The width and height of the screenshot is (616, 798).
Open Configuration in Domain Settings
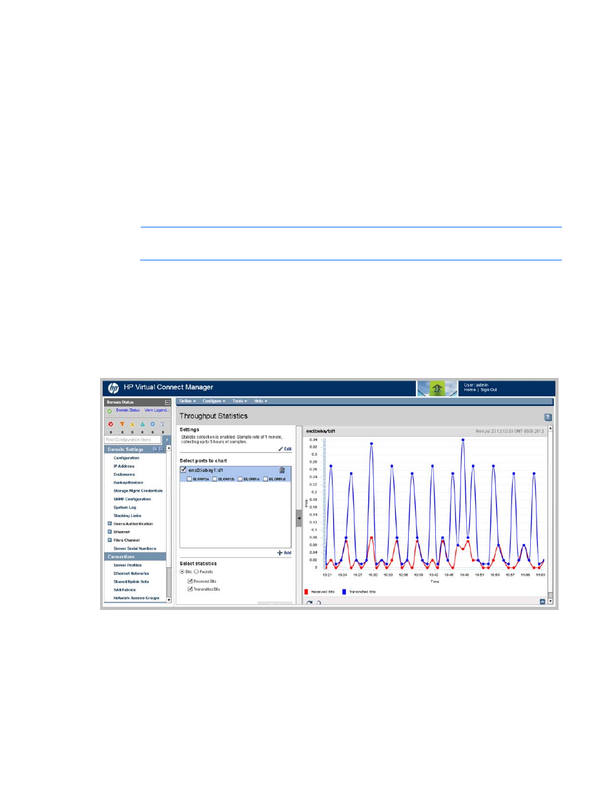[127, 458]
